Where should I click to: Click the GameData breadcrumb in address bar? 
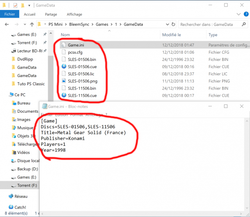click(133, 24)
